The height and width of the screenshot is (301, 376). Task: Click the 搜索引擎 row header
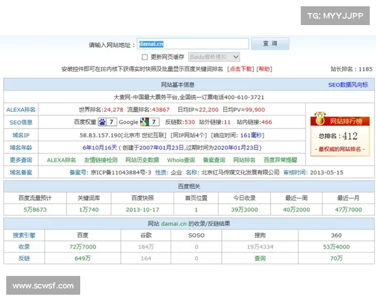click(x=24, y=235)
